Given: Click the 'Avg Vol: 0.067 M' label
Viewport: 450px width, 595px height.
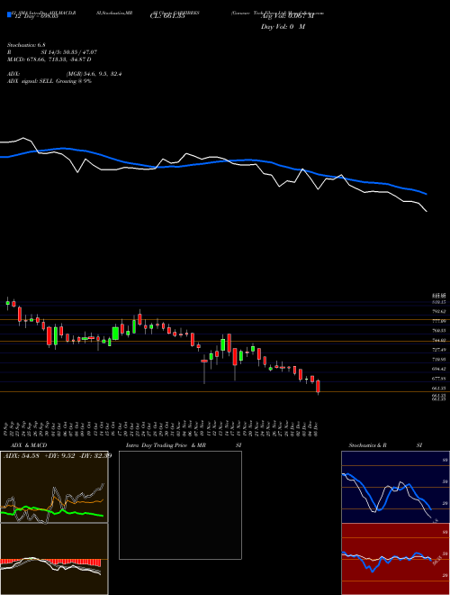Looking at the screenshot, I should click(287, 16).
